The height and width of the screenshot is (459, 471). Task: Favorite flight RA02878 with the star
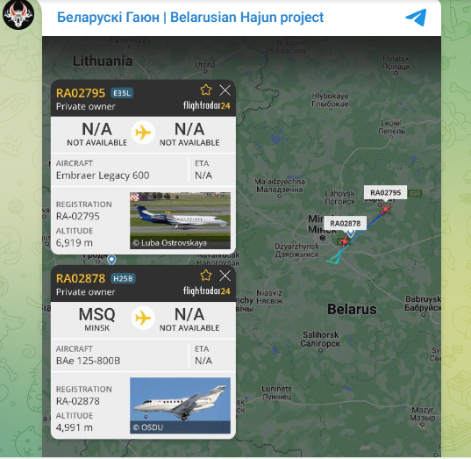point(206,276)
